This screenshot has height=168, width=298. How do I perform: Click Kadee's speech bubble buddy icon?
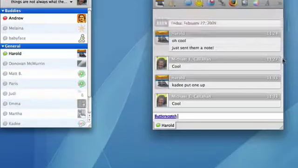pos(82,124)
